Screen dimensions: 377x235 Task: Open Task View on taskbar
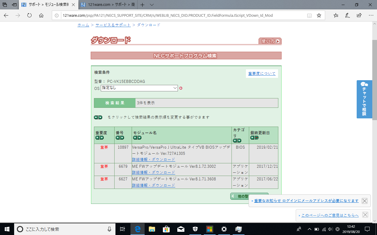tap(123, 229)
